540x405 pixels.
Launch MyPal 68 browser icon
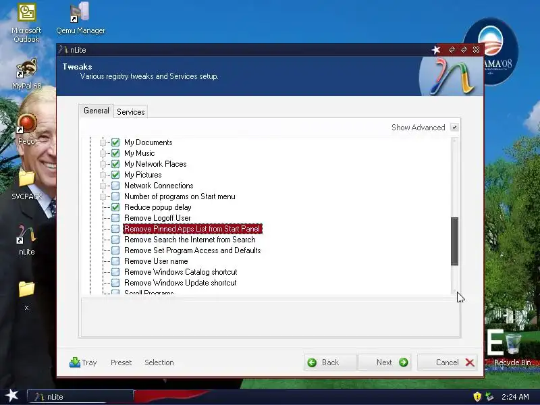(26, 74)
